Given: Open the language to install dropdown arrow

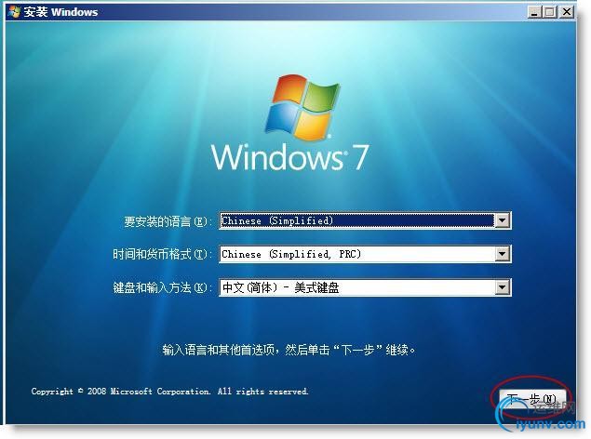Looking at the screenshot, I should pyautogui.click(x=502, y=220).
